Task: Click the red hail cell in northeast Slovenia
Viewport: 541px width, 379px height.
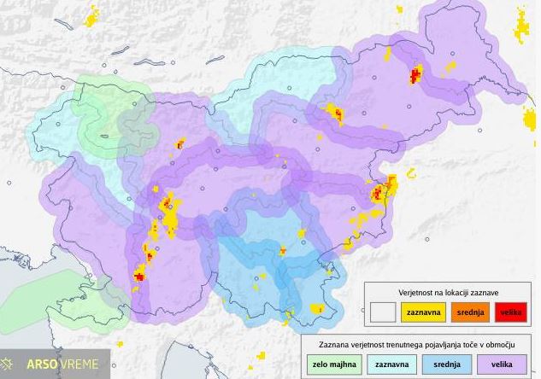Action: [416, 74]
